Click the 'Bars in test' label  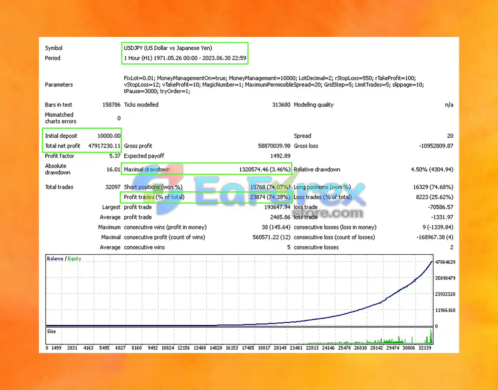(x=58, y=105)
